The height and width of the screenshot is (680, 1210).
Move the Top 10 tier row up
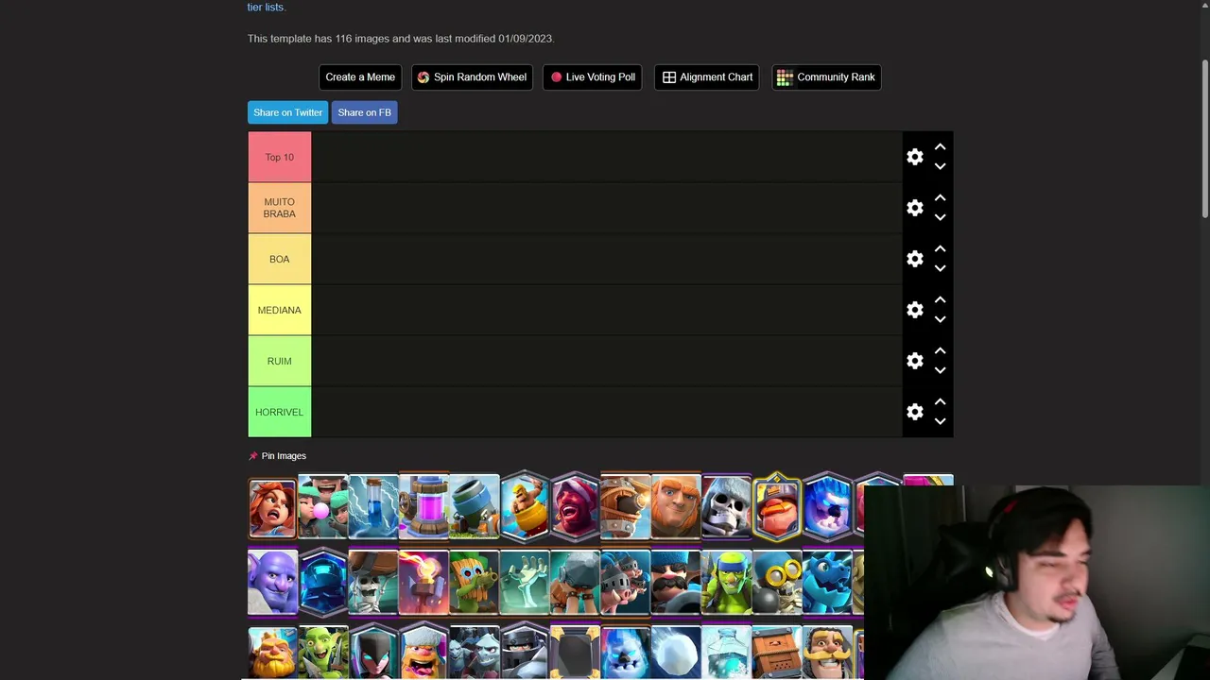pos(940,147)
